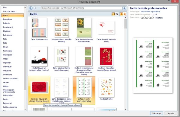
Task: Toggle the hide customer templates icon
Action: (125, 14)
